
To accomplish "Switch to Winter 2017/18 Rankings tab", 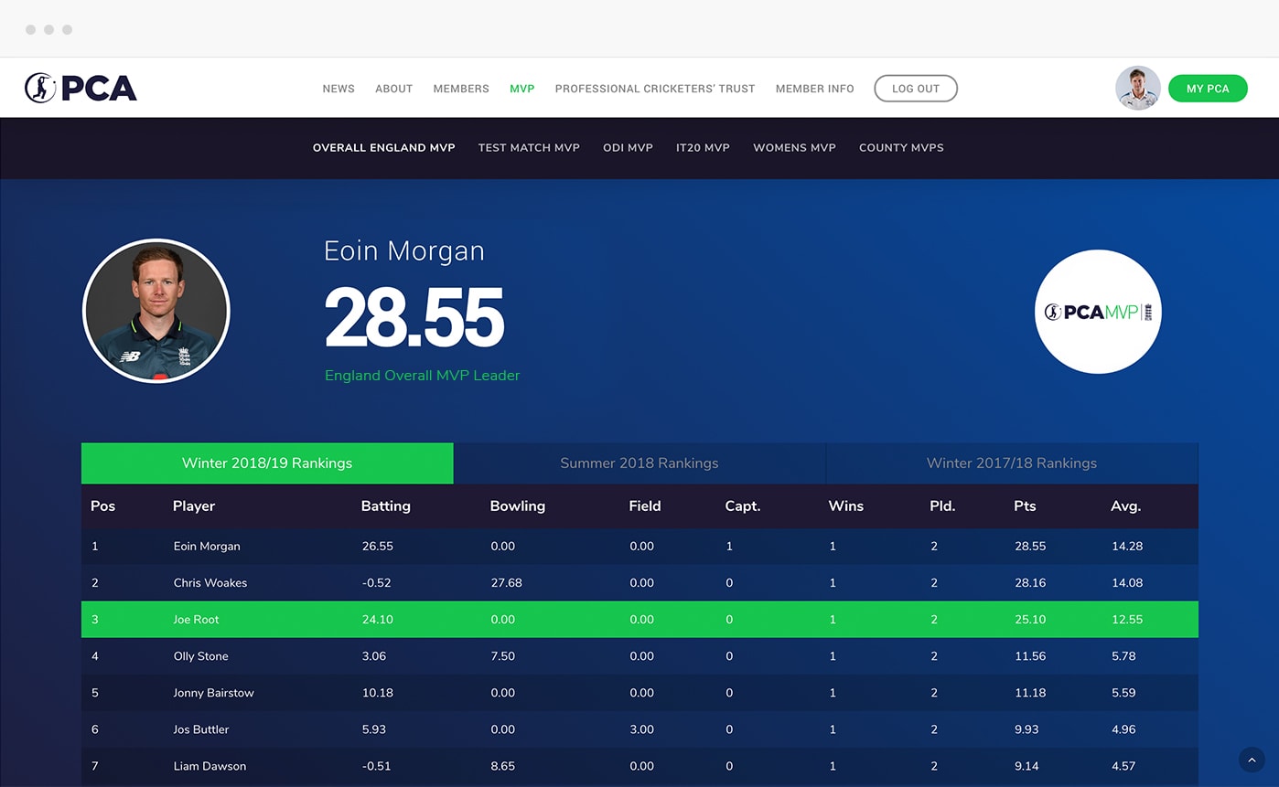I will [1012, 463].
